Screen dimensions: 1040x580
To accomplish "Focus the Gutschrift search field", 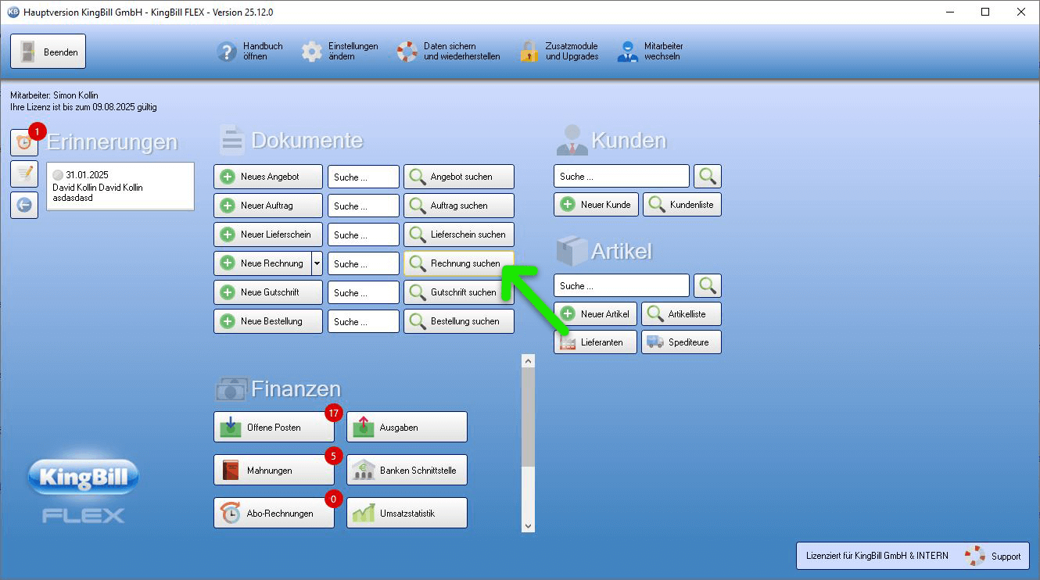I will (364, 293).
